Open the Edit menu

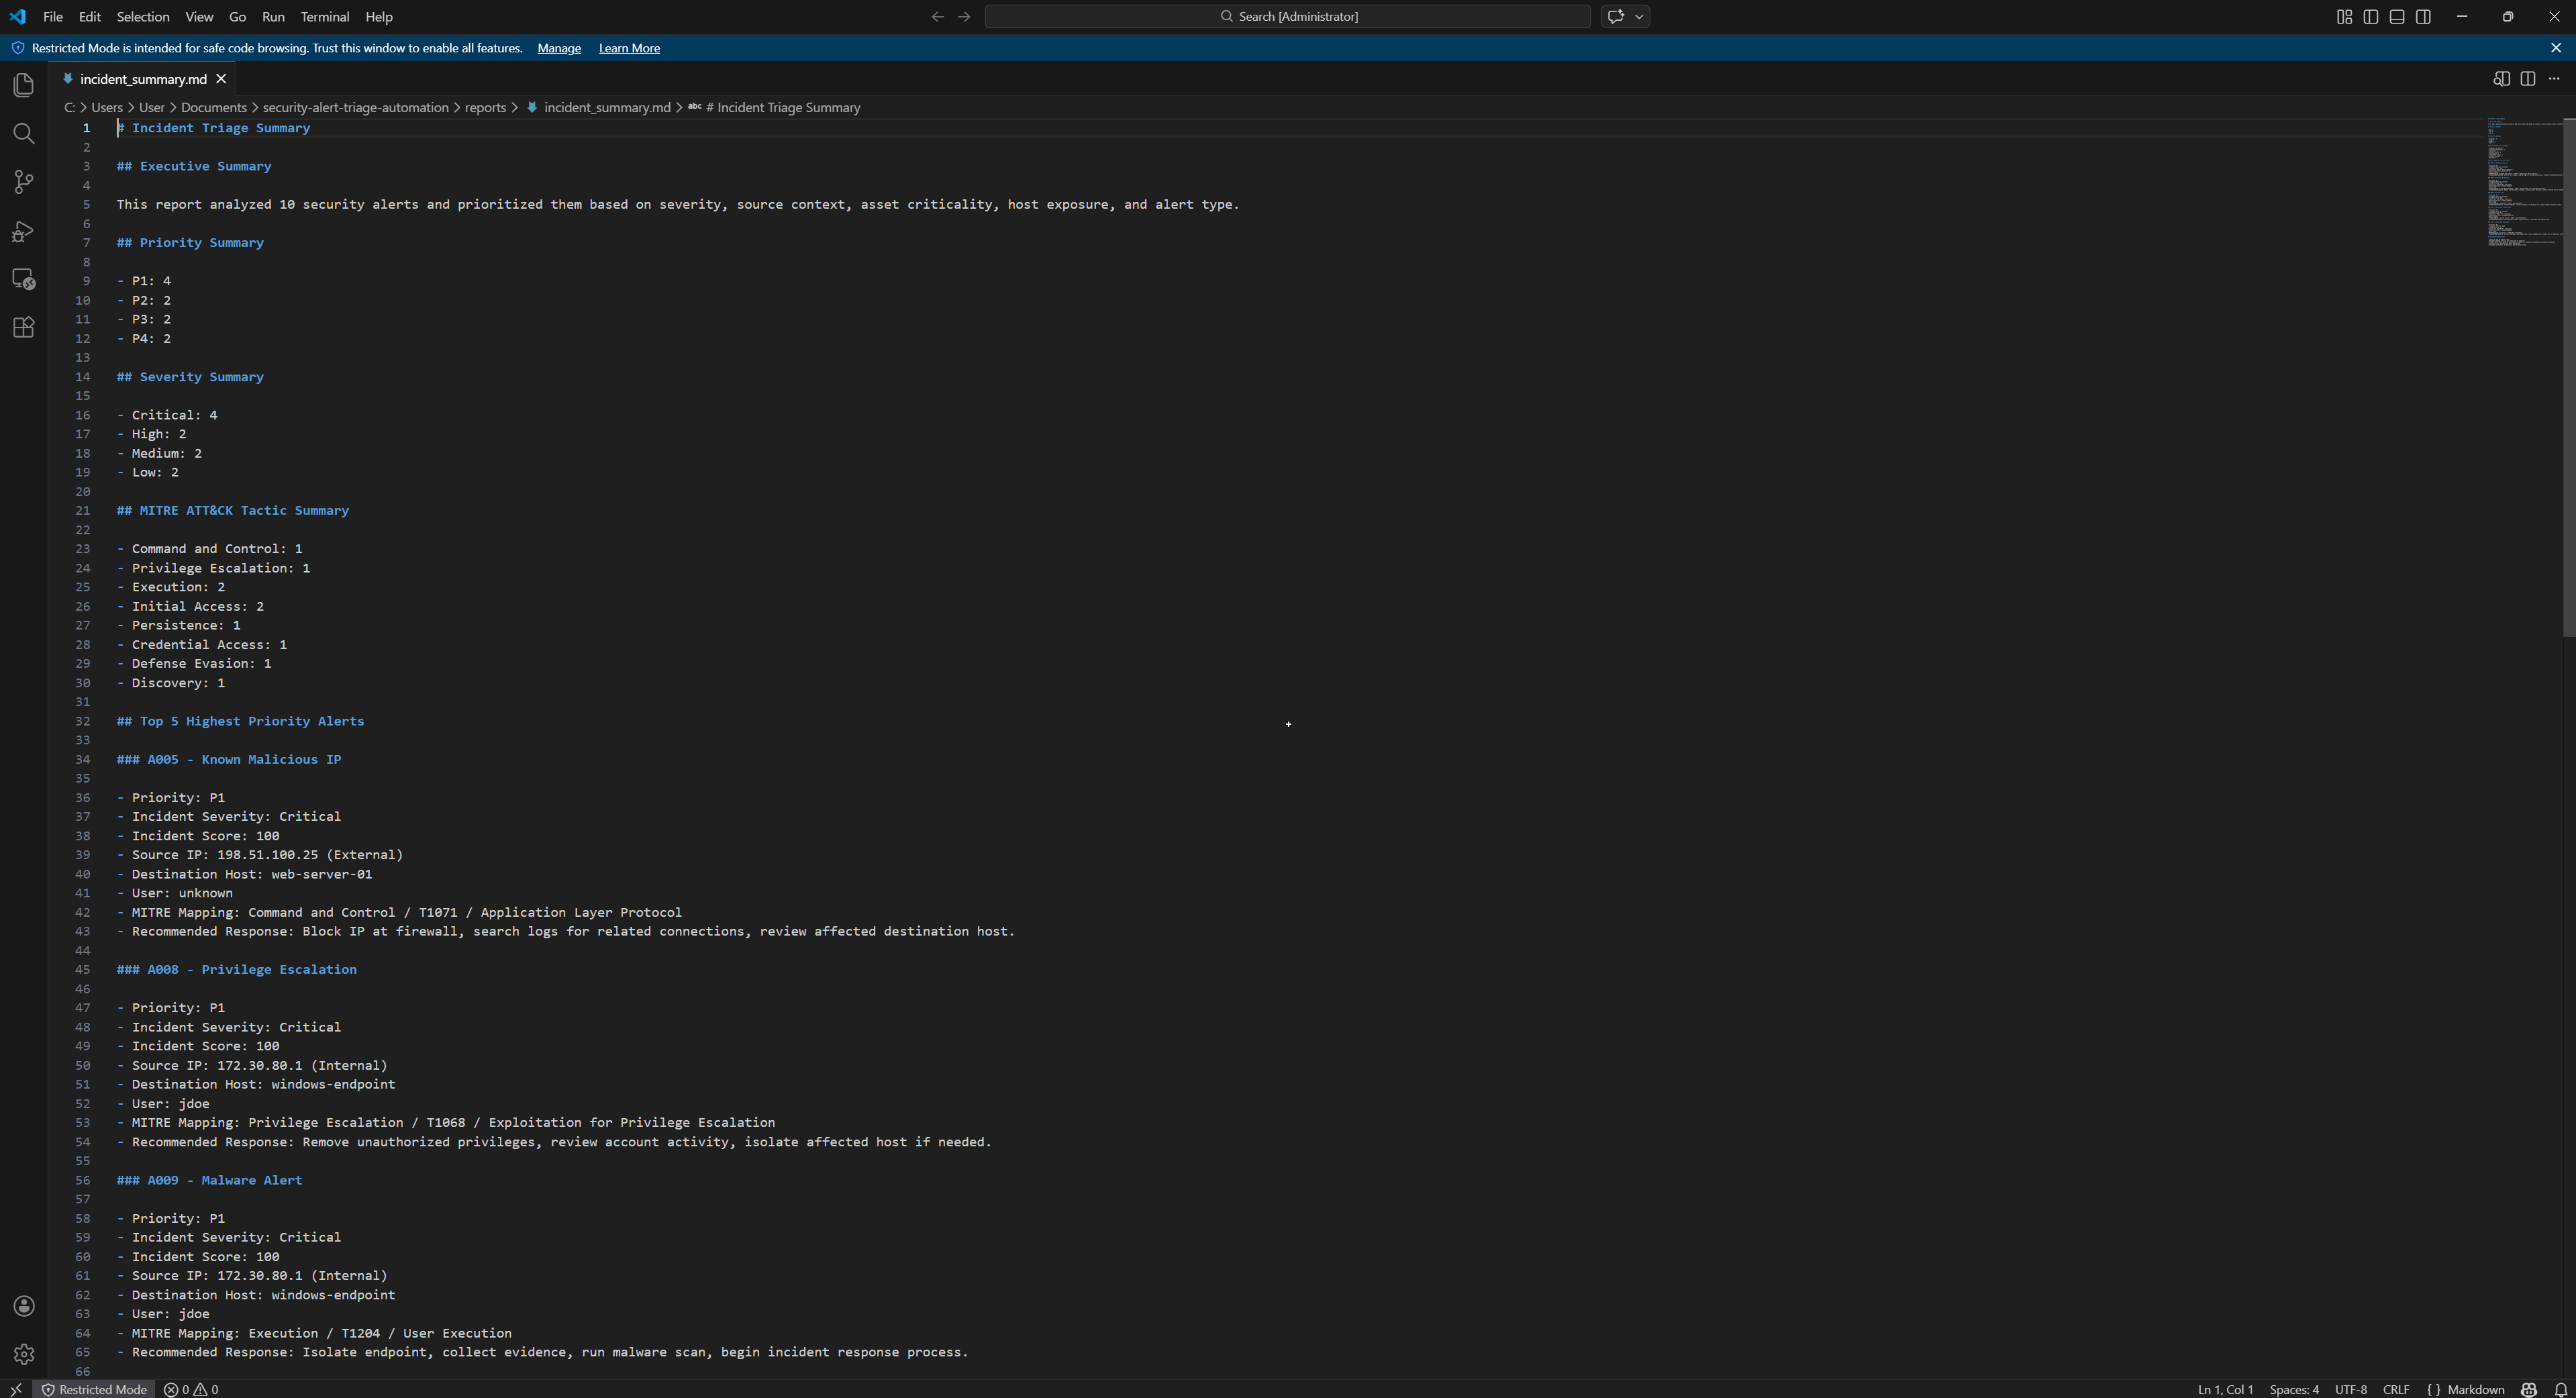90,16
